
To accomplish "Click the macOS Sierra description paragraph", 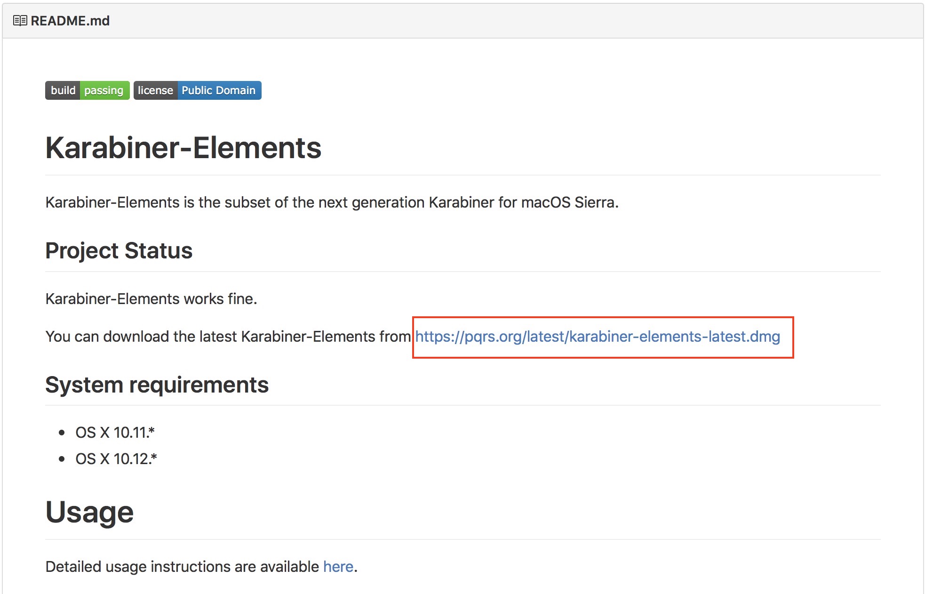I will click(332, 202).
